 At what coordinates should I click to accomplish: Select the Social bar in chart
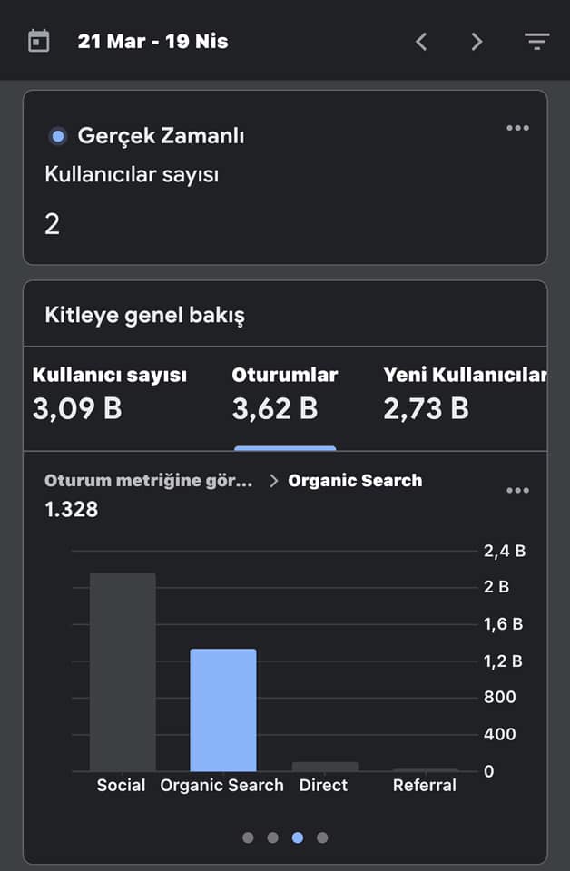tap(123, 672)
